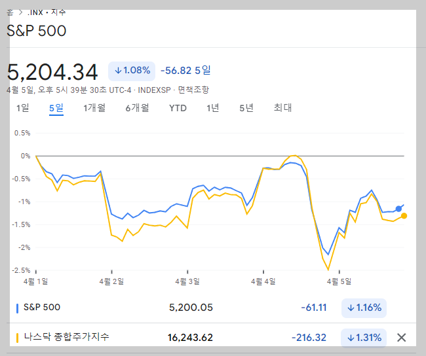Click the 5,200.05 value in S&P row
Image resolution: width=426 pixels, height=356 pixels.
(191, 308)
